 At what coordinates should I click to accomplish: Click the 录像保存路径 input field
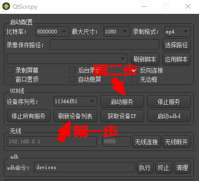click(105, 44)
